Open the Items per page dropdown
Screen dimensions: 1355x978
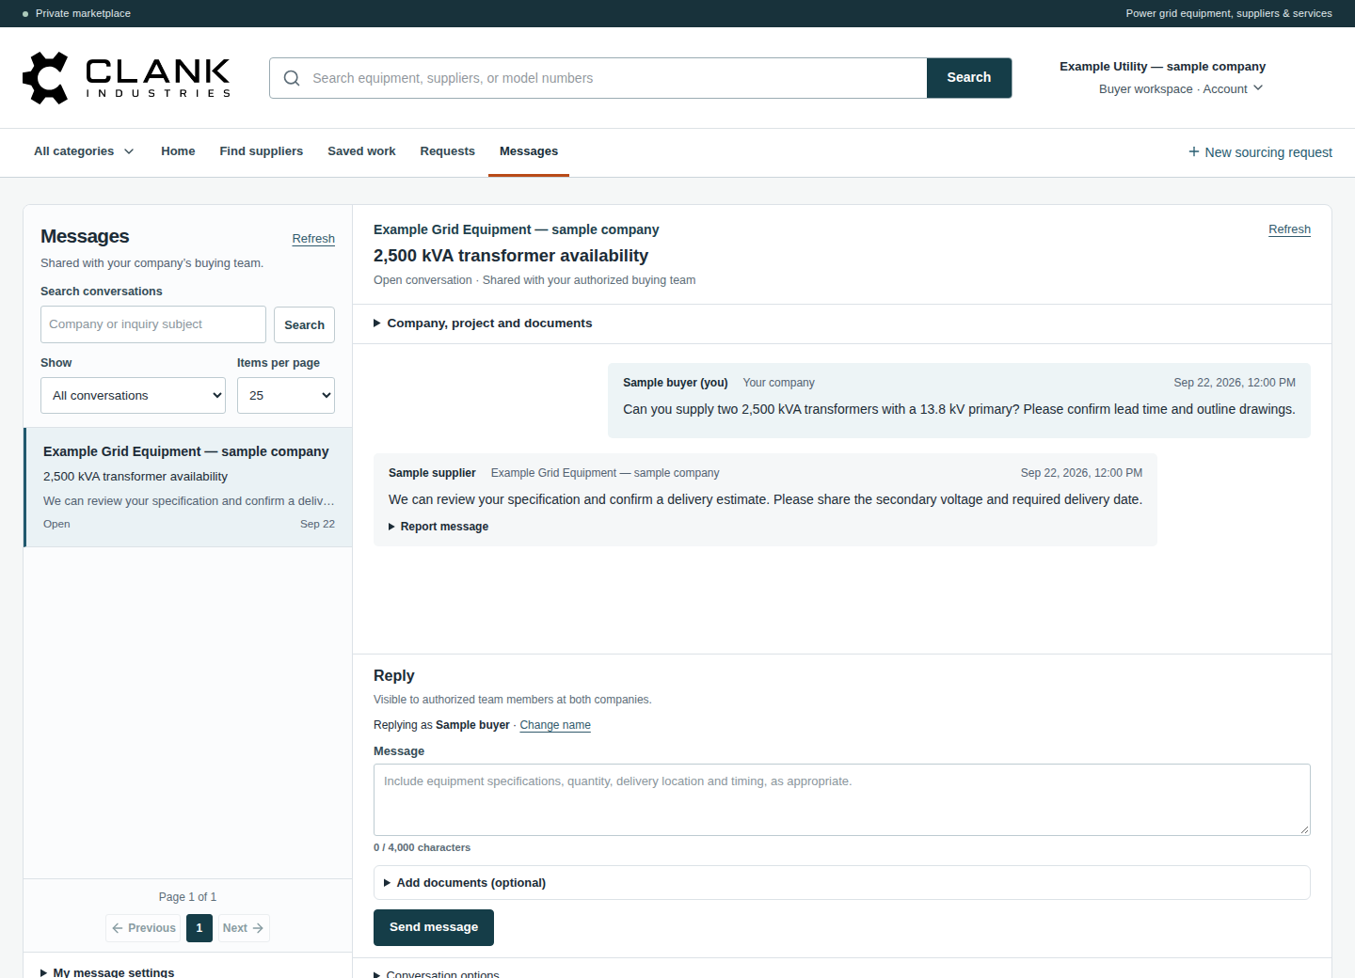pyautogui.click(x=286, y=396)
